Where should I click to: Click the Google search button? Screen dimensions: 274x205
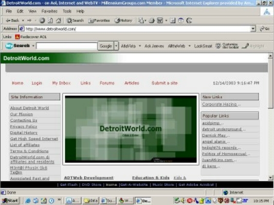(106, 46)
